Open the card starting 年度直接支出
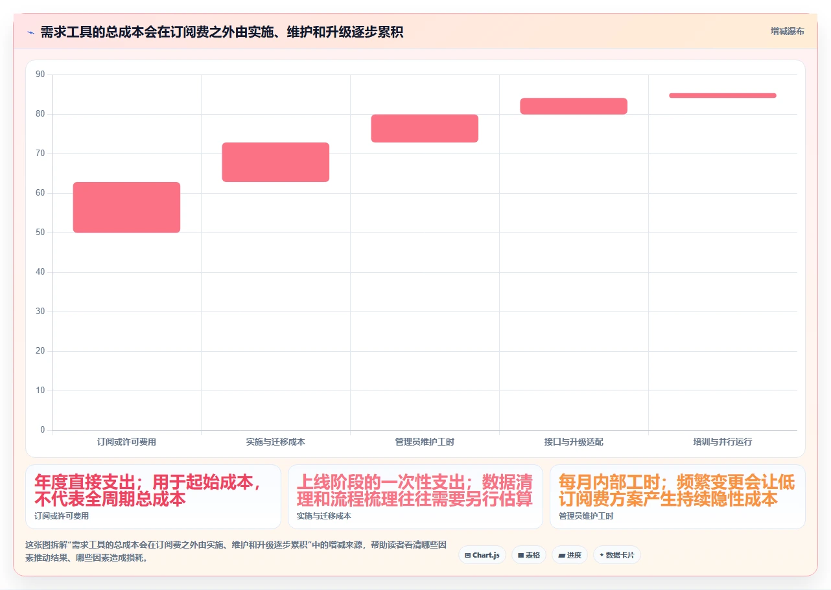The image size is (831, 590). 153,497
